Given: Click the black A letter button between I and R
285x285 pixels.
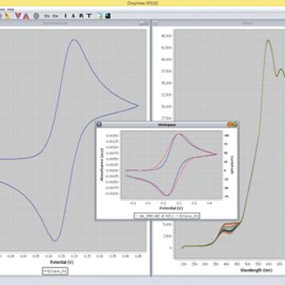Looking at the screenshot, I should 73,16.
